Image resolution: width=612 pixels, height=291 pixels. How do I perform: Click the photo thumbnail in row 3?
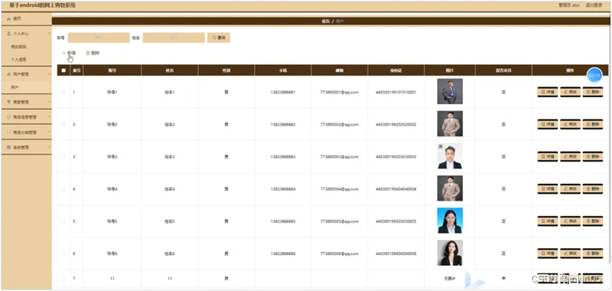450,156
